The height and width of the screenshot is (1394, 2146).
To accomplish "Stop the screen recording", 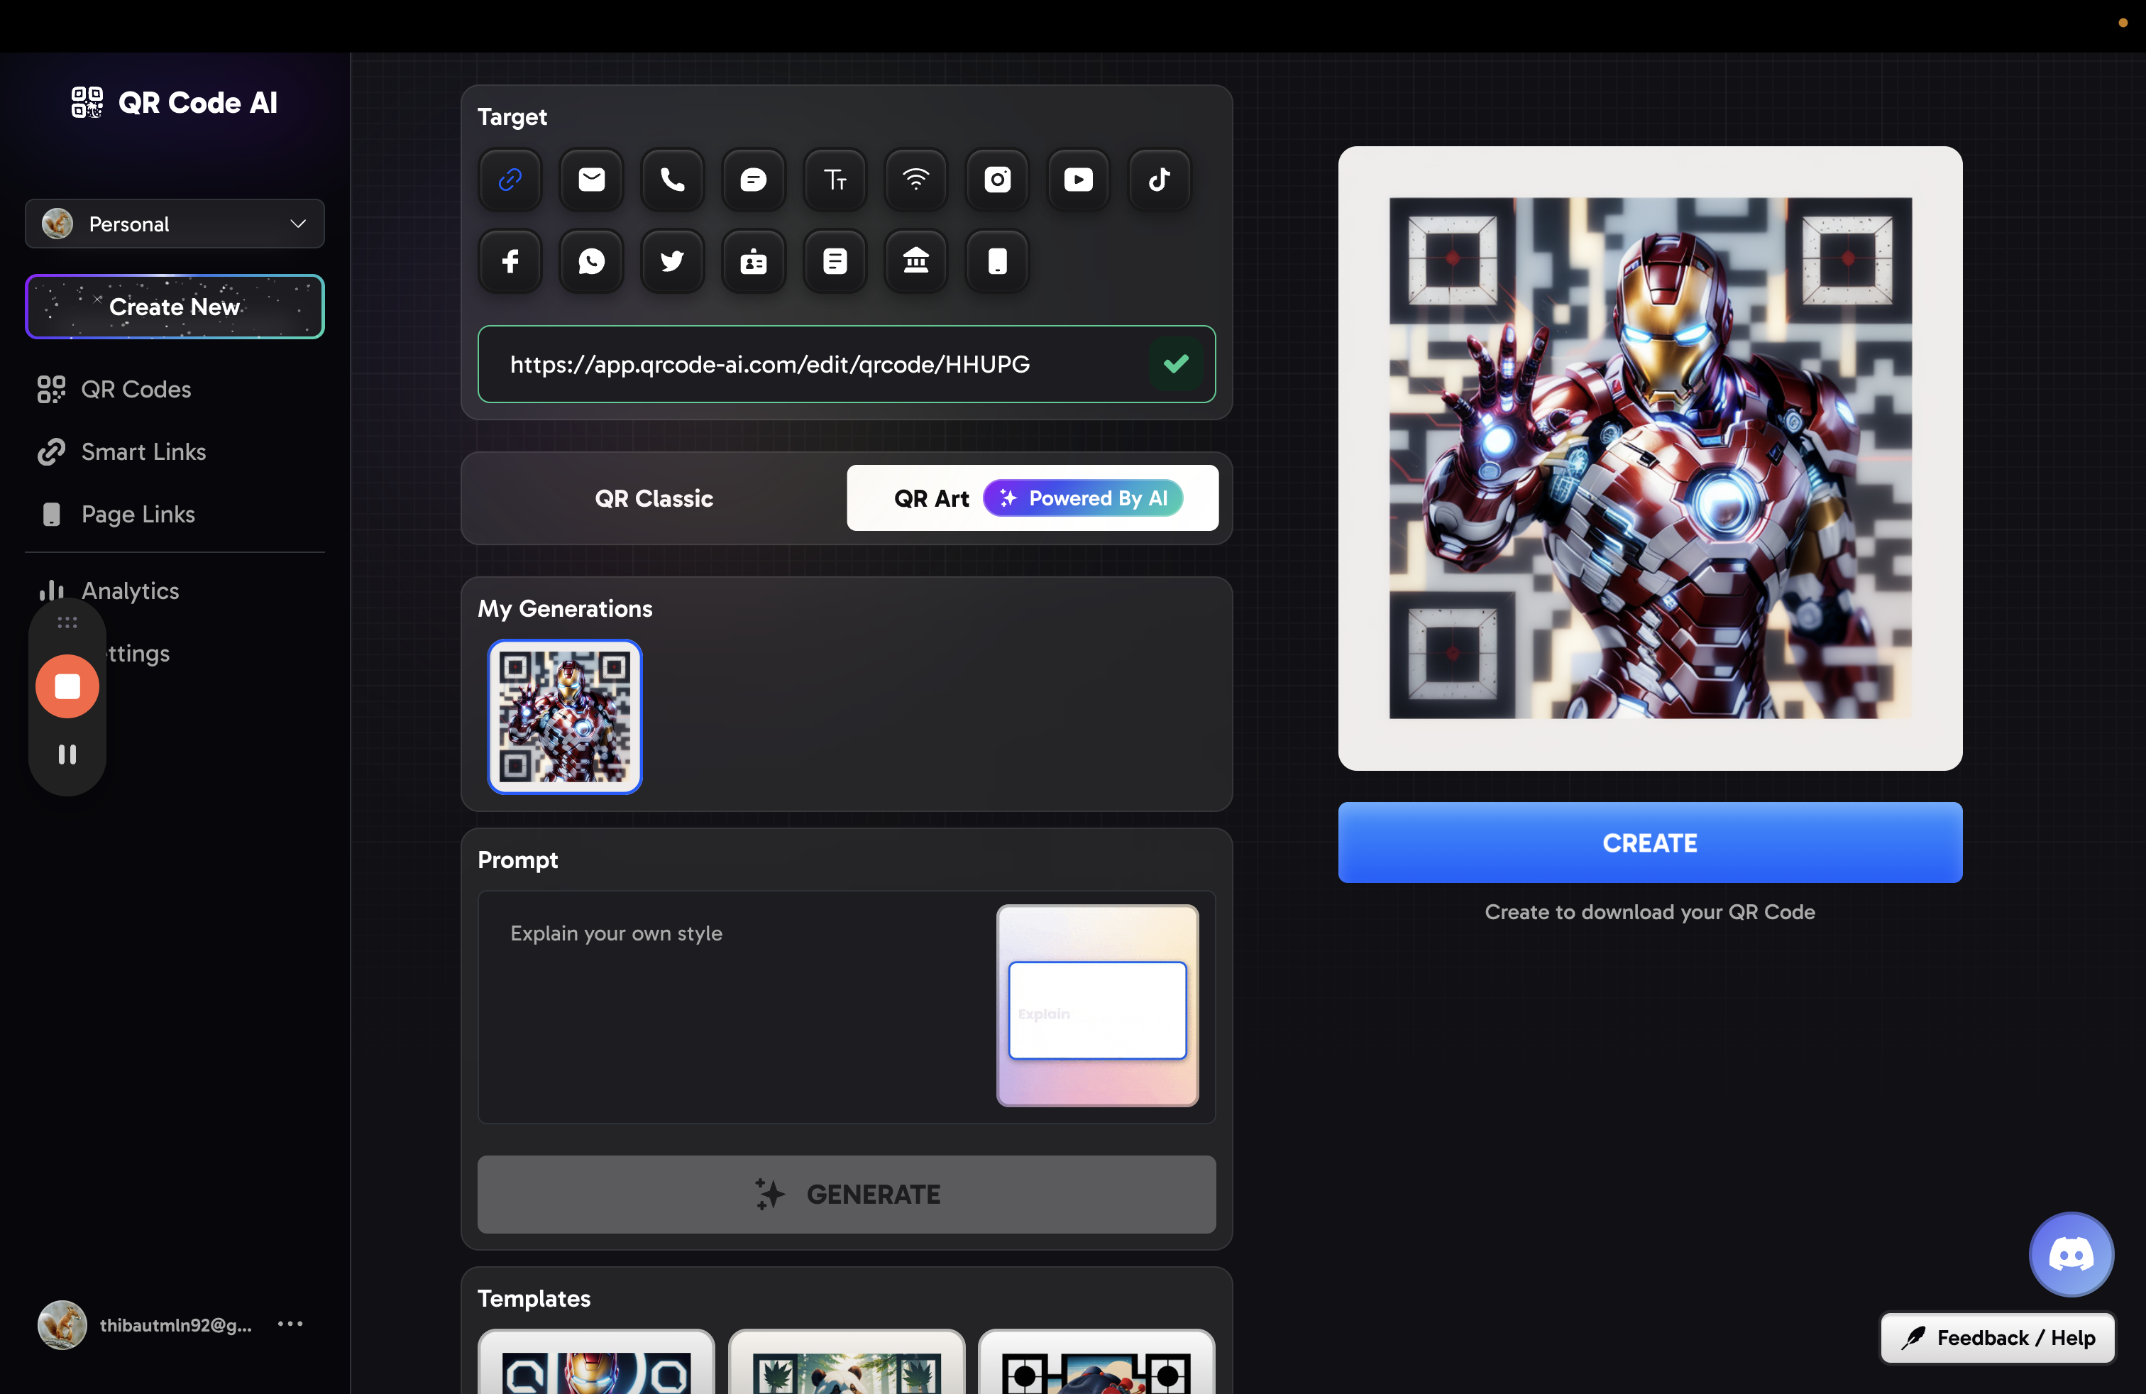I will pos(67,686).
